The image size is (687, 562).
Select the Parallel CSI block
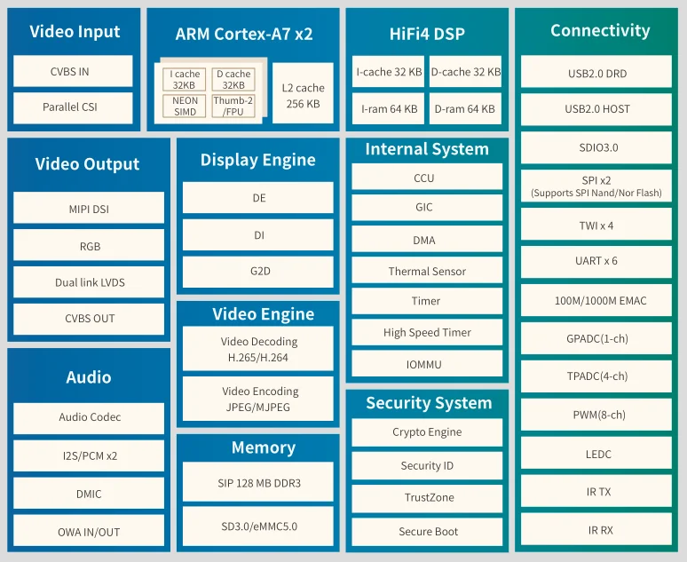pyautogui.click(x=73, y=107)
